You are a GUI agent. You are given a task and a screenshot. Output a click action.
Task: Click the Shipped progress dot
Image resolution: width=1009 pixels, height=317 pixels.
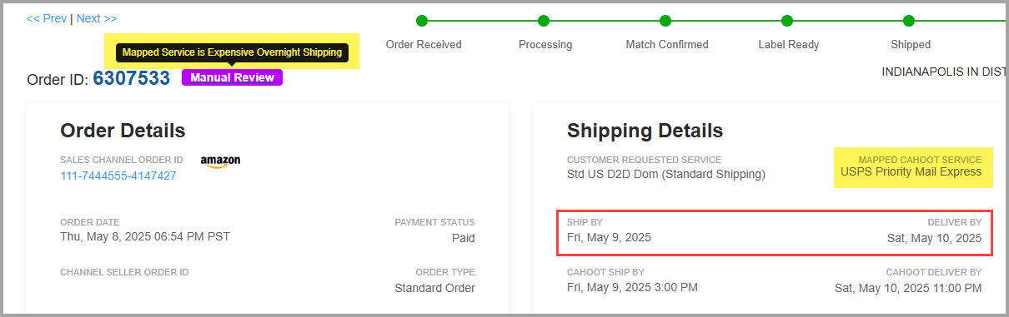pyautogui.click(x=909, y=21)
